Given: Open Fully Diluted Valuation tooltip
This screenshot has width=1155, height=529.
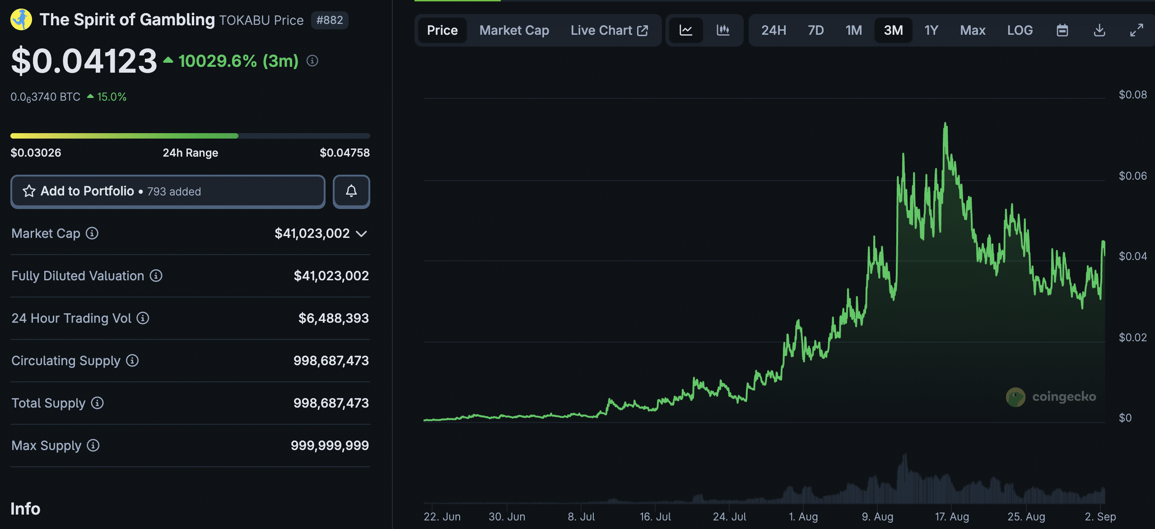Looking at the screenshot, I should 155,276.
